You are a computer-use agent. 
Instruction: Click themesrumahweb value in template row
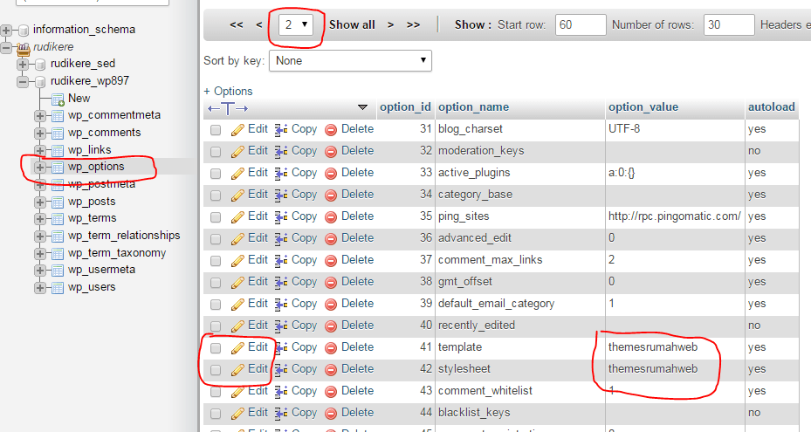653,347
